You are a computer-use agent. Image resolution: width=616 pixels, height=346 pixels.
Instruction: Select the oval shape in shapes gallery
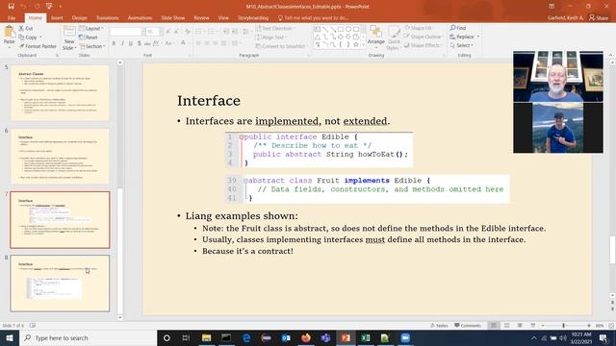pos(348,29)
